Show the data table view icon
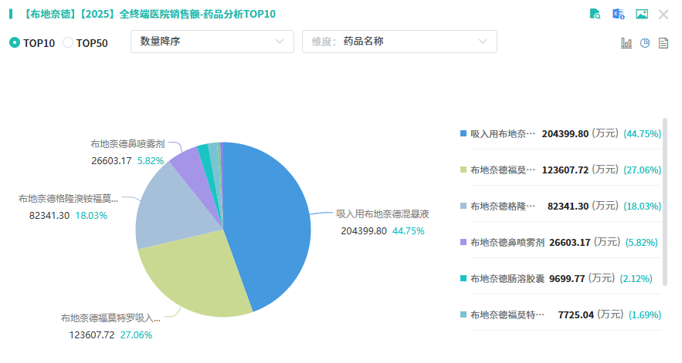The height and width of the screenshot is (363, 682). [x=663, y=43]
